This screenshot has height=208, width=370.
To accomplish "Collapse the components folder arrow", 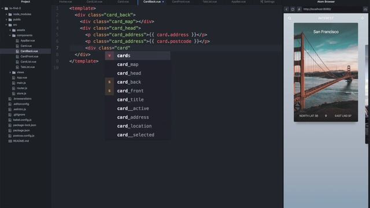I will (x=10, y=35).
